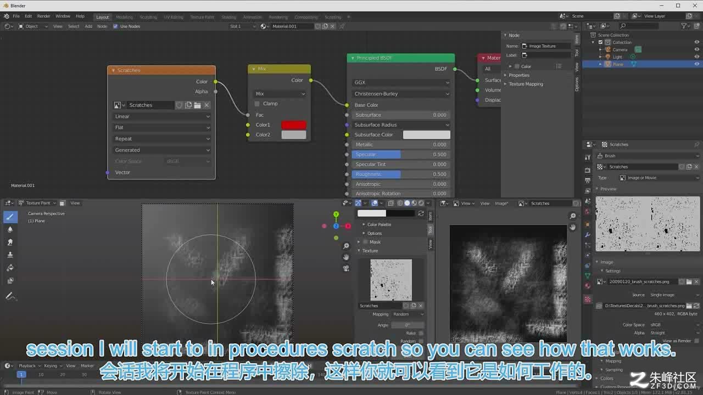Toggle camera view icon in 3D viewport
The height and width of the screenshot is (395, 703).
[346, 268]
